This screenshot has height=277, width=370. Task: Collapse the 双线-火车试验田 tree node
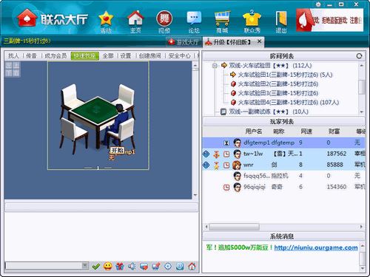coord(215,66)
